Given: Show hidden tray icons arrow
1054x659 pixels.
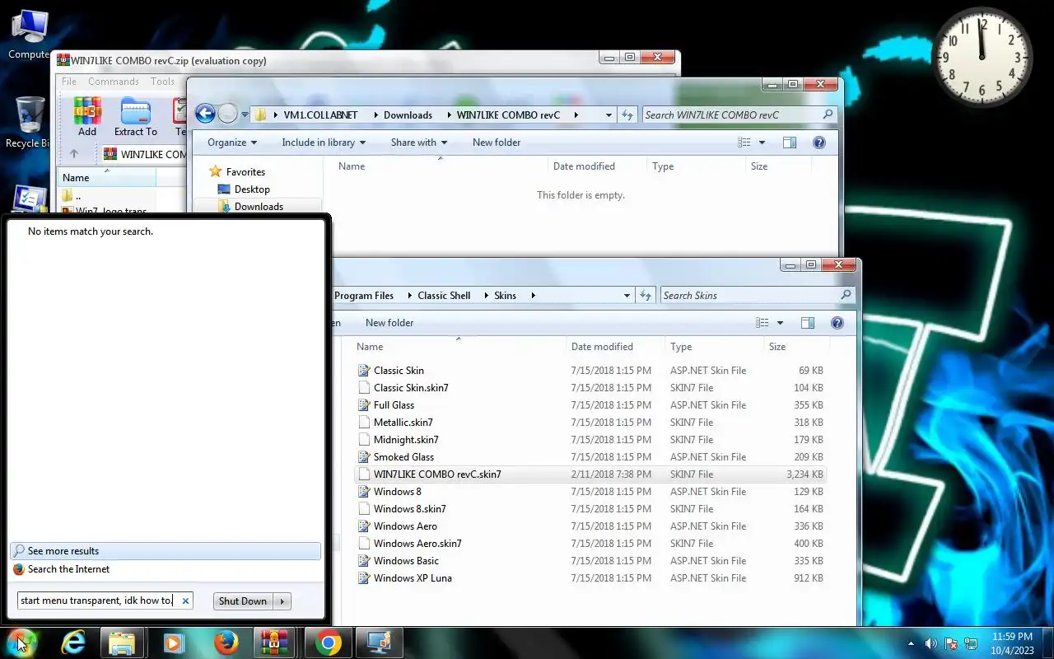Looking at the screenshot, I should coord(911,643).
